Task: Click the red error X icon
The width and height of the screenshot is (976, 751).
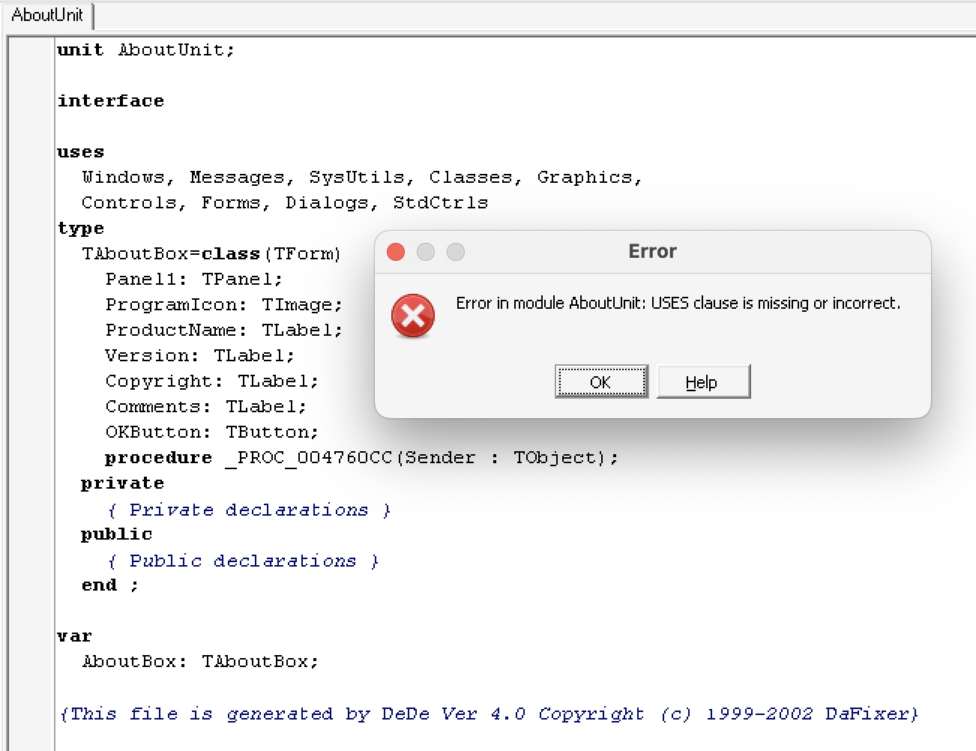Action: pyautogui.click(x=413, y=316)
